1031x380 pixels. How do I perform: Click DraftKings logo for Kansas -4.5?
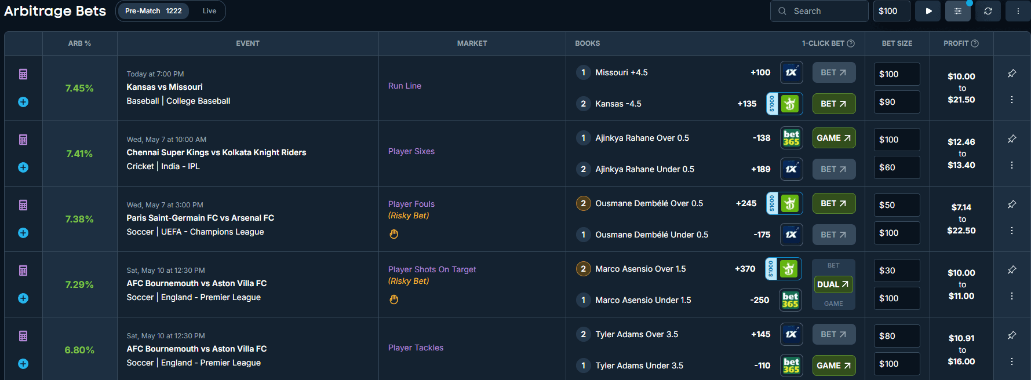coord(790,104)
